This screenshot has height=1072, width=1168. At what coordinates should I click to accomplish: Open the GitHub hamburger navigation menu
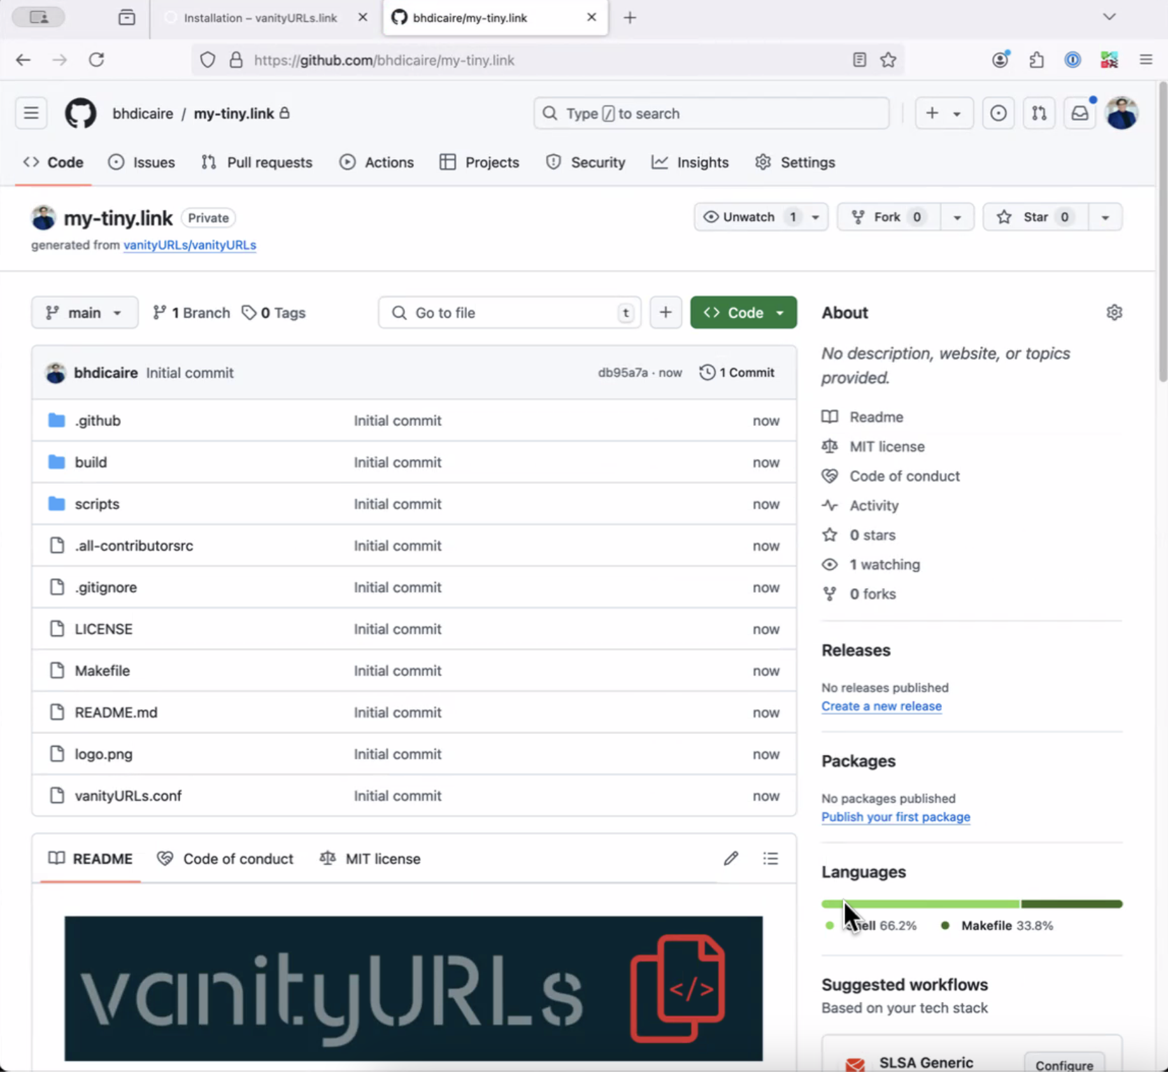[31, 113]
